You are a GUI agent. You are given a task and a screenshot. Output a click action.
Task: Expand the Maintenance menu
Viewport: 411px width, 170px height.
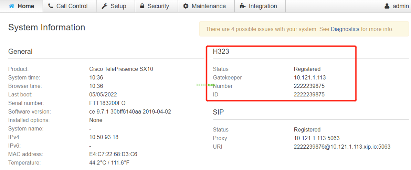tap(209, 6)
